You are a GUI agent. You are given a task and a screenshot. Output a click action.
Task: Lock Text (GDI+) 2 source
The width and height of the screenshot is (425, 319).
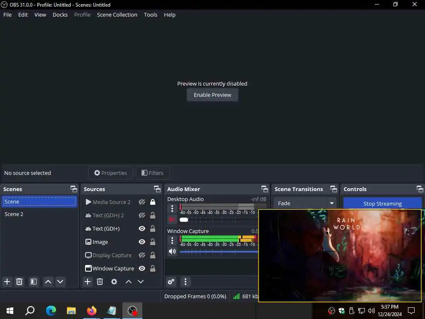(153, 215)
